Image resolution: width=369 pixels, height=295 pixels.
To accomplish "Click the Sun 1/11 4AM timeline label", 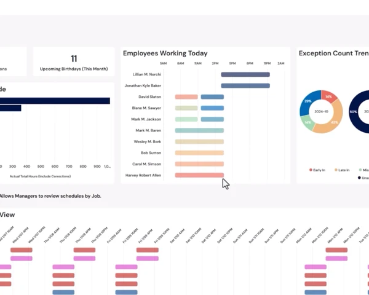I will 240,235.
